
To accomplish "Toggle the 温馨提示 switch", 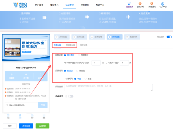I will pos(71,96).
